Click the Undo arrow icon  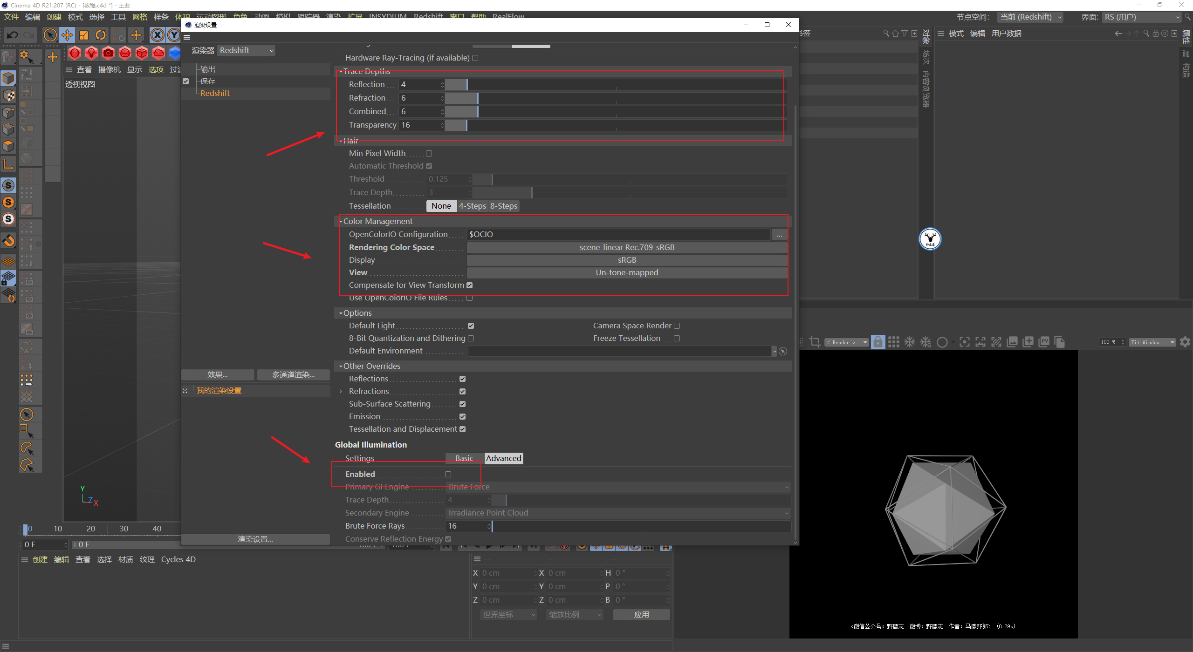[x=13, y=35]
